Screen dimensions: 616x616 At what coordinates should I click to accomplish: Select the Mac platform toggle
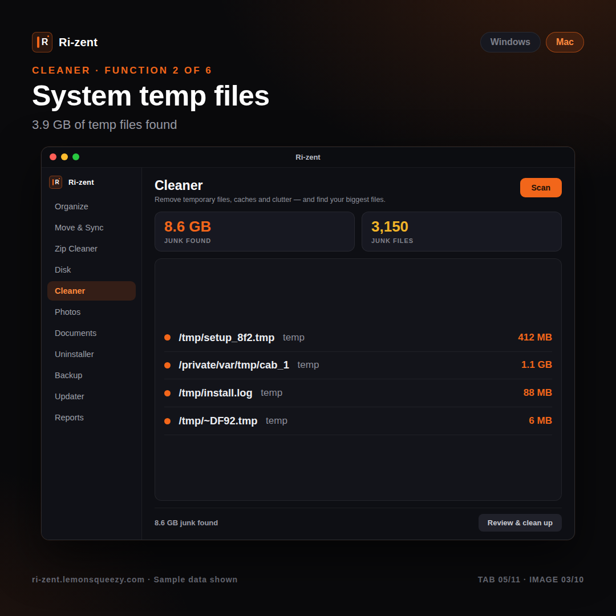click(x=565, y=42)
